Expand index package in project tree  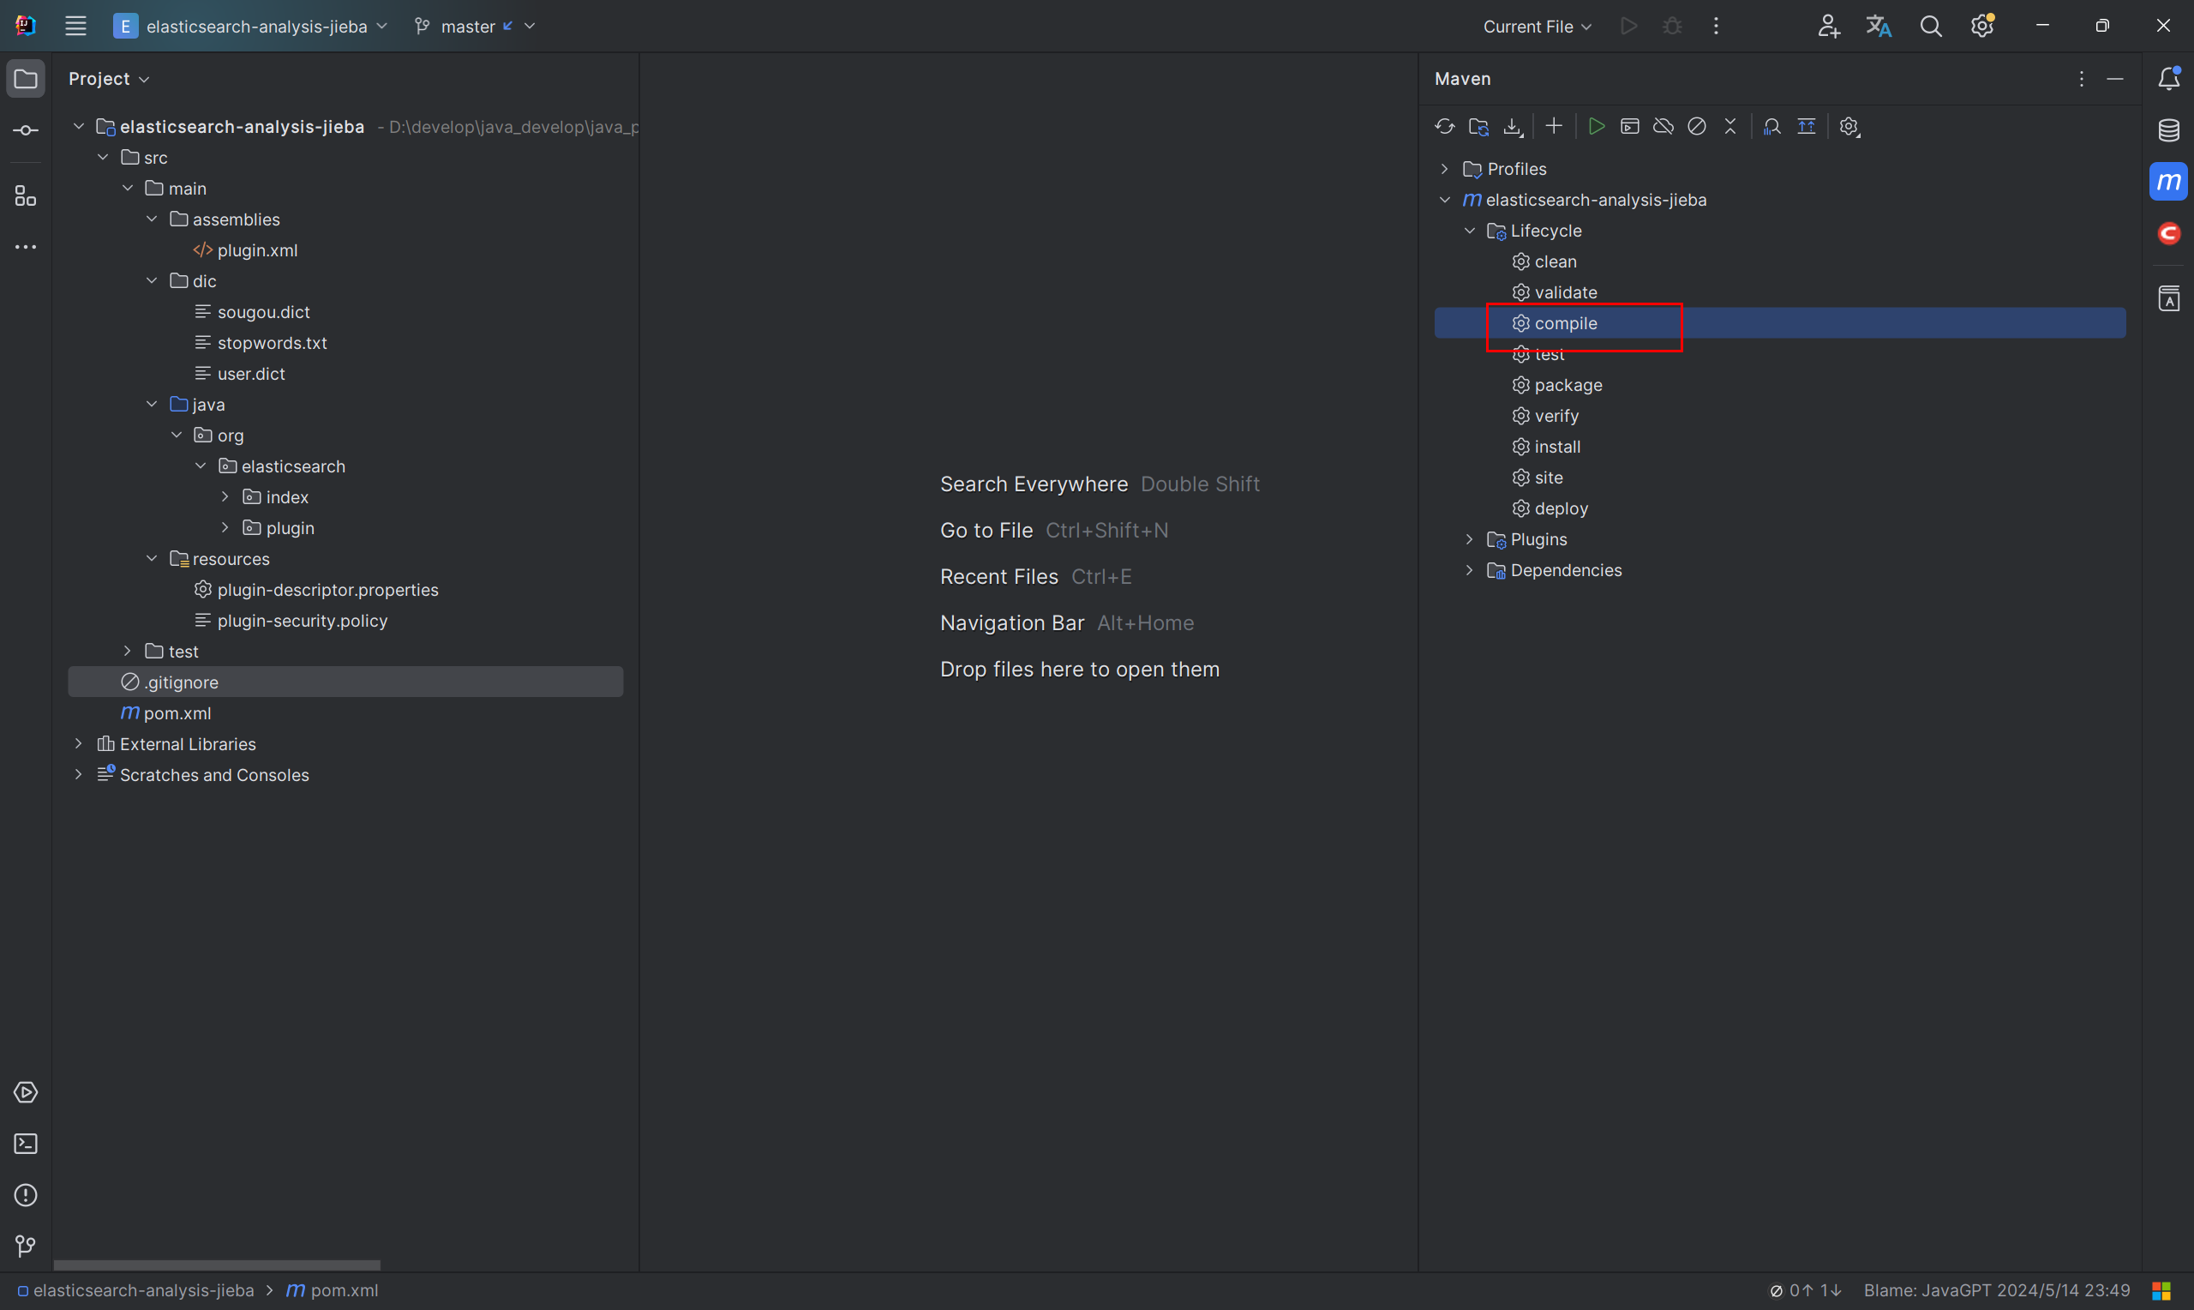225,497
